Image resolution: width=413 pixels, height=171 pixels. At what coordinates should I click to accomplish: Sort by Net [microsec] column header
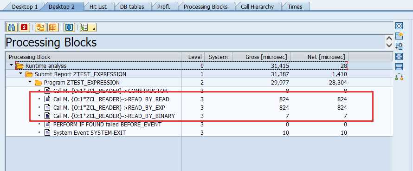[320, 57]
